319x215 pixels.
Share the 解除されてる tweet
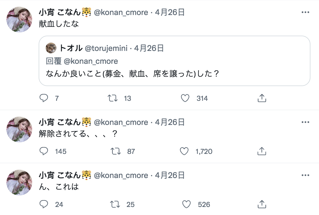pos(262,151)
